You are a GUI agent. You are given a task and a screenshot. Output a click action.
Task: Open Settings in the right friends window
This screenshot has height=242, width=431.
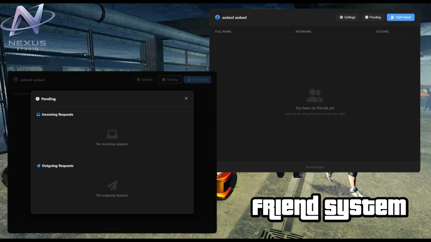pos(347,17)
